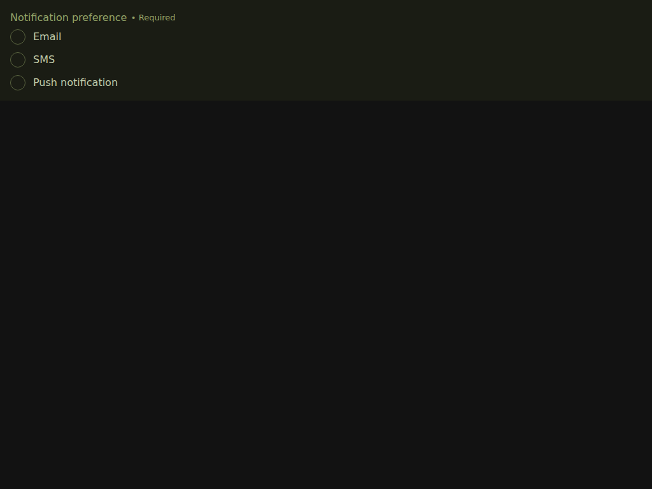Select the SMS radio button

18,60
